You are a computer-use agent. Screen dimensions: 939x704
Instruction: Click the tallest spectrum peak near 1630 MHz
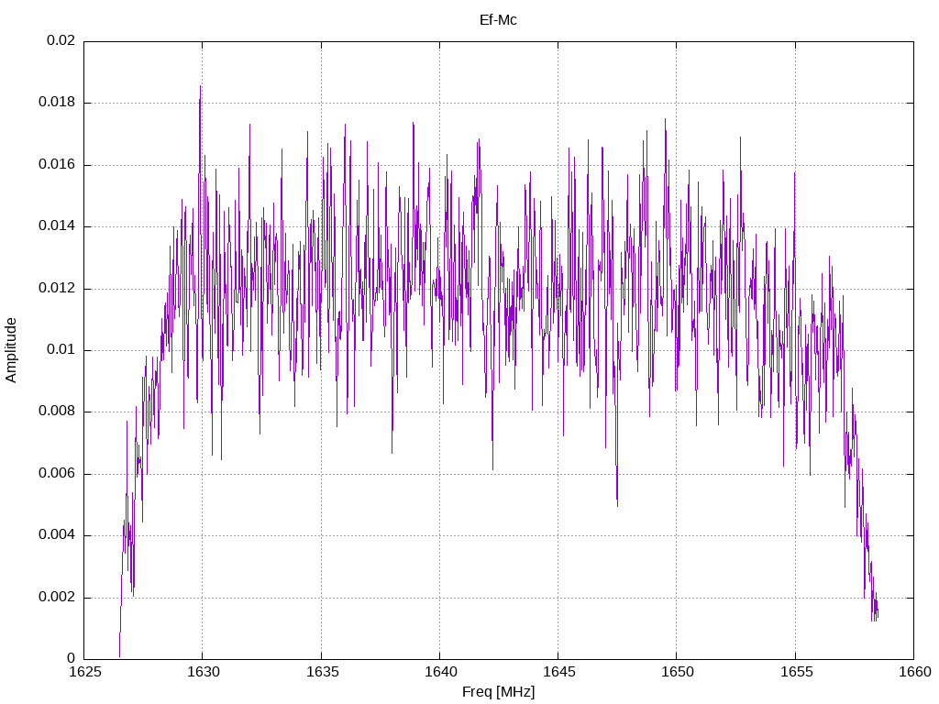[200, 87]
